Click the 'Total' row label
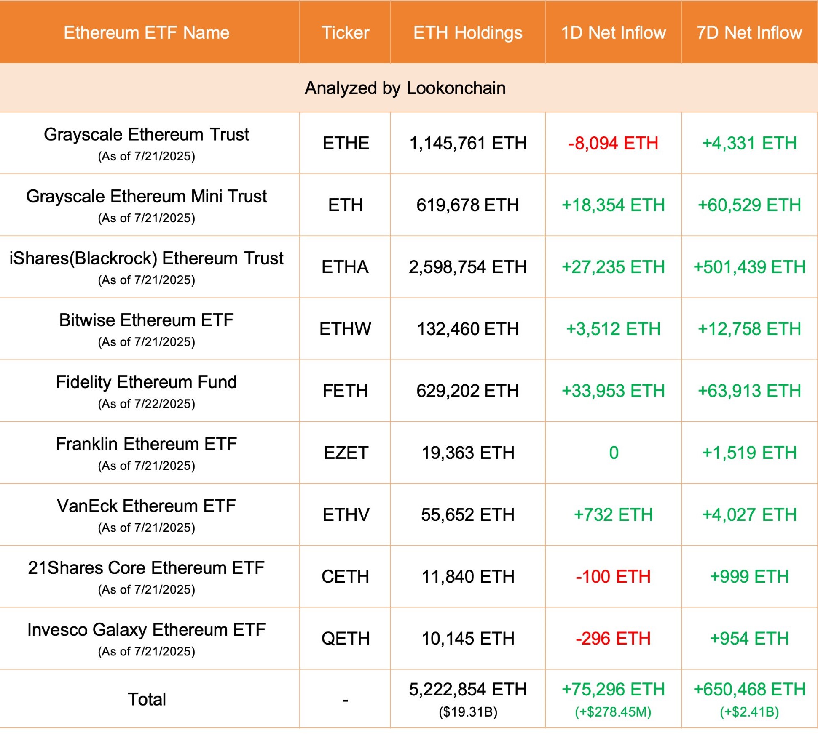This screenshot has height=738, width=818. click(147, 700)
